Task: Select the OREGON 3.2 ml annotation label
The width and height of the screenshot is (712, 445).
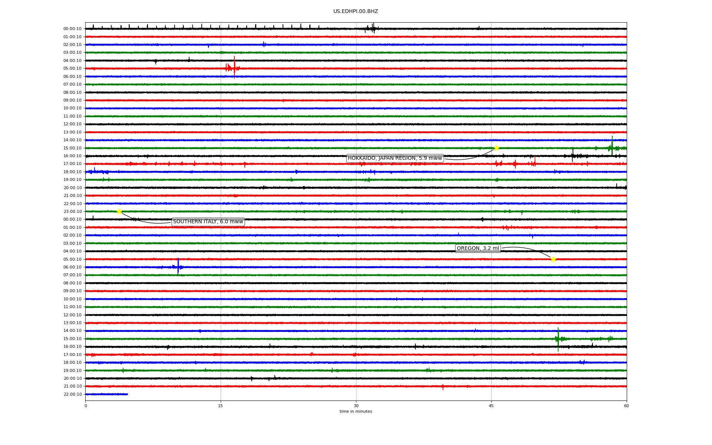Action: pyautogui.click(x=478, y=248)
